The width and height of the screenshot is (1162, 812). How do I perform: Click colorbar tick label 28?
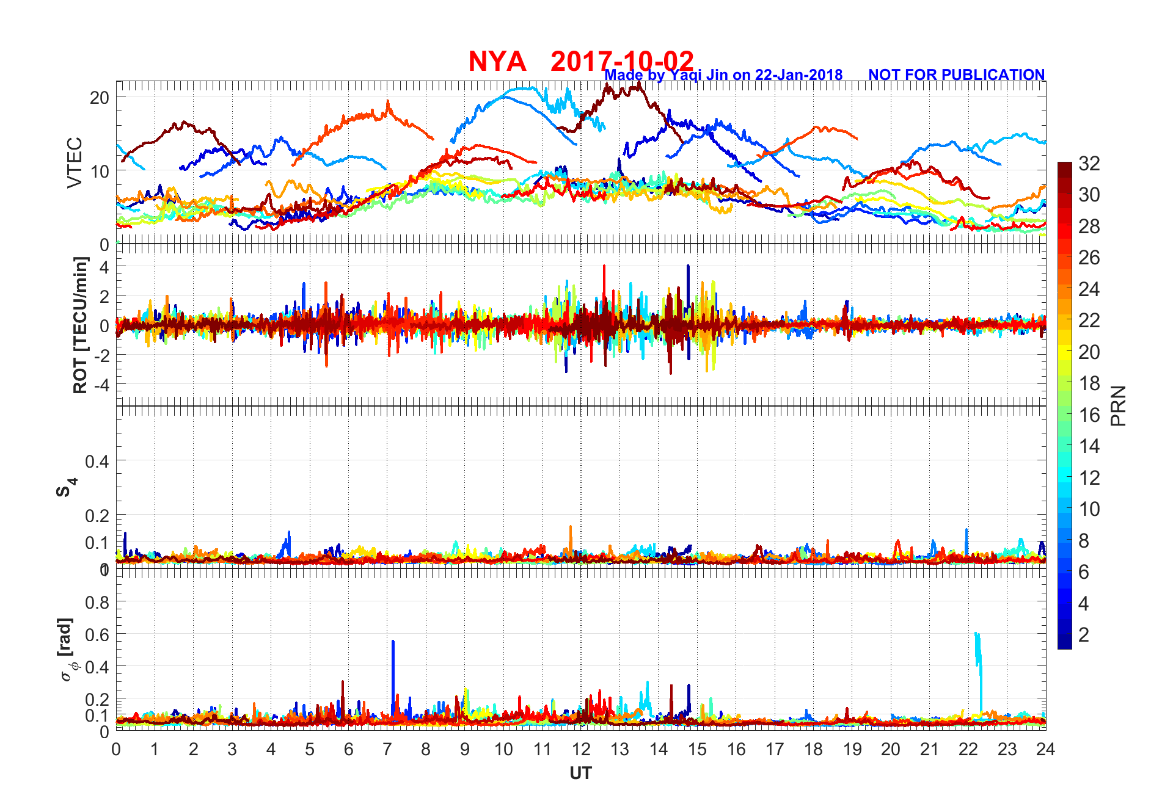click(1089, 227)
